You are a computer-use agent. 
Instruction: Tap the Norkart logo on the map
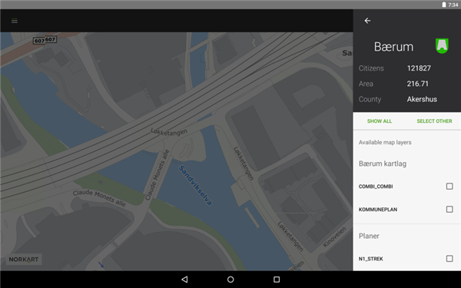(24, 260)
